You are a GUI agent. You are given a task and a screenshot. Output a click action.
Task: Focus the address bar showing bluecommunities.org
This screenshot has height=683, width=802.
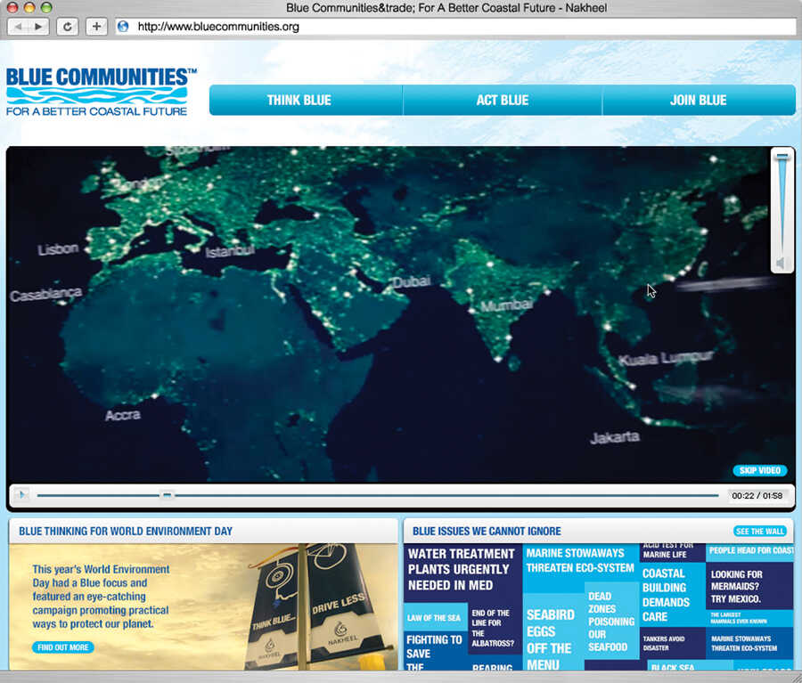coord(455,27)
